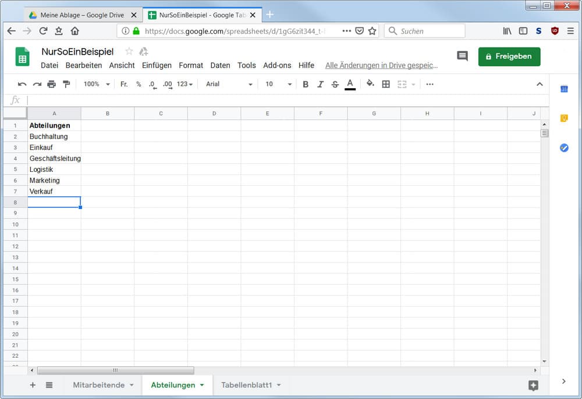This screenshot has width=582, height=399.
Task: Toggle strikethrough formatting
Action: tap(335, 84)
